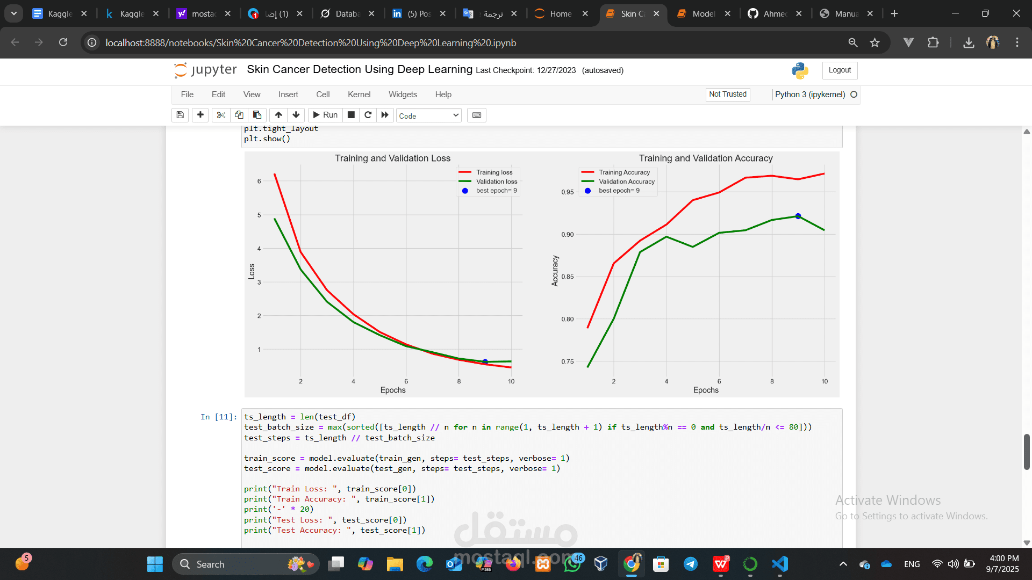The width and height of the screenshot is (1032, 580).
Task: Select the In [11]: cell prompt
Action: [218, 417]
